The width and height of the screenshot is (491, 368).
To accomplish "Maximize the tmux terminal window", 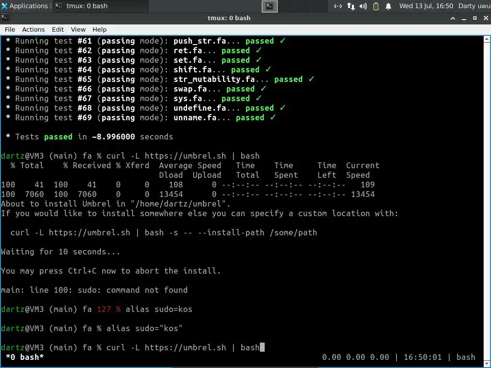I will 475,18.
